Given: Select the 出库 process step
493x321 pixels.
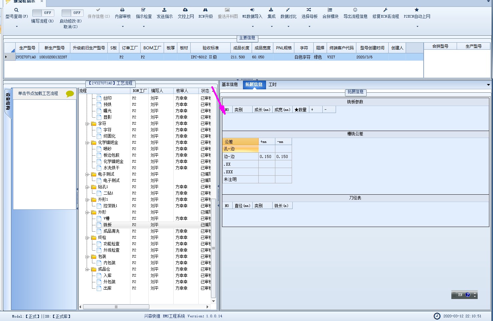Looking at the screenshot, I should (x=107, y=288).
